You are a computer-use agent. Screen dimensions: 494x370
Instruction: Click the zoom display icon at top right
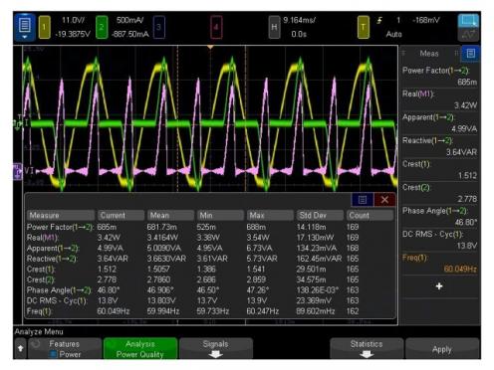click(x=468, y=21)
